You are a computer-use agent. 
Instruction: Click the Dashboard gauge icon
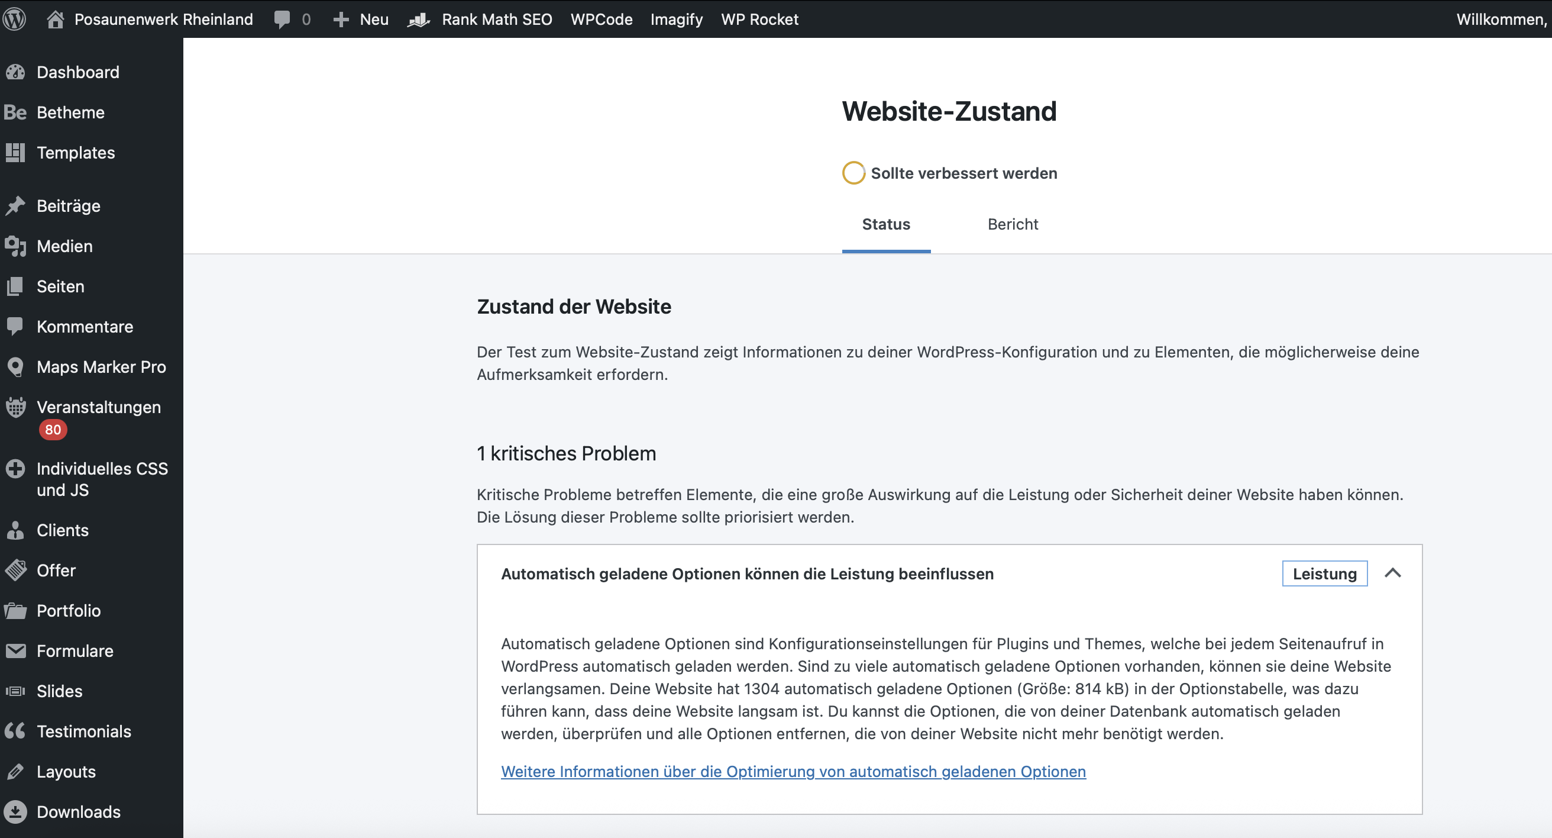(15, 72)
